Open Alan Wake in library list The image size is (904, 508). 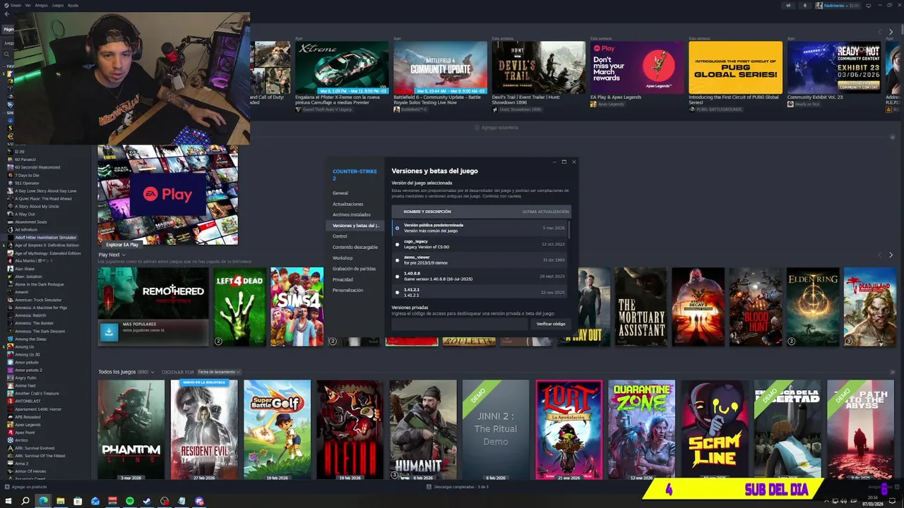coord(24,269)
